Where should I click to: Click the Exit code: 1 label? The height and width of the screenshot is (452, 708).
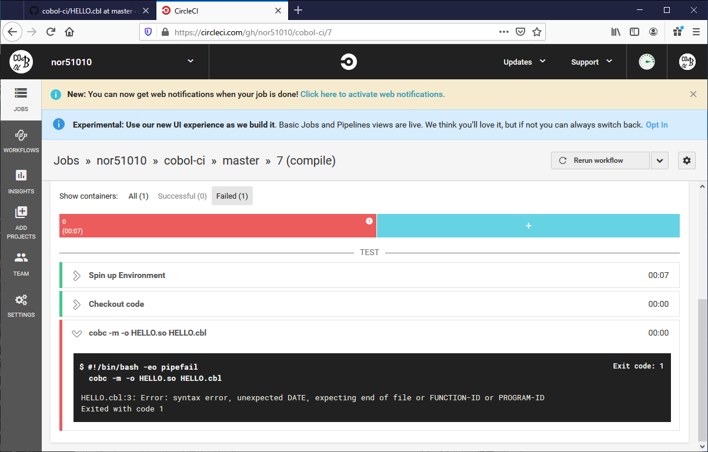638,366
